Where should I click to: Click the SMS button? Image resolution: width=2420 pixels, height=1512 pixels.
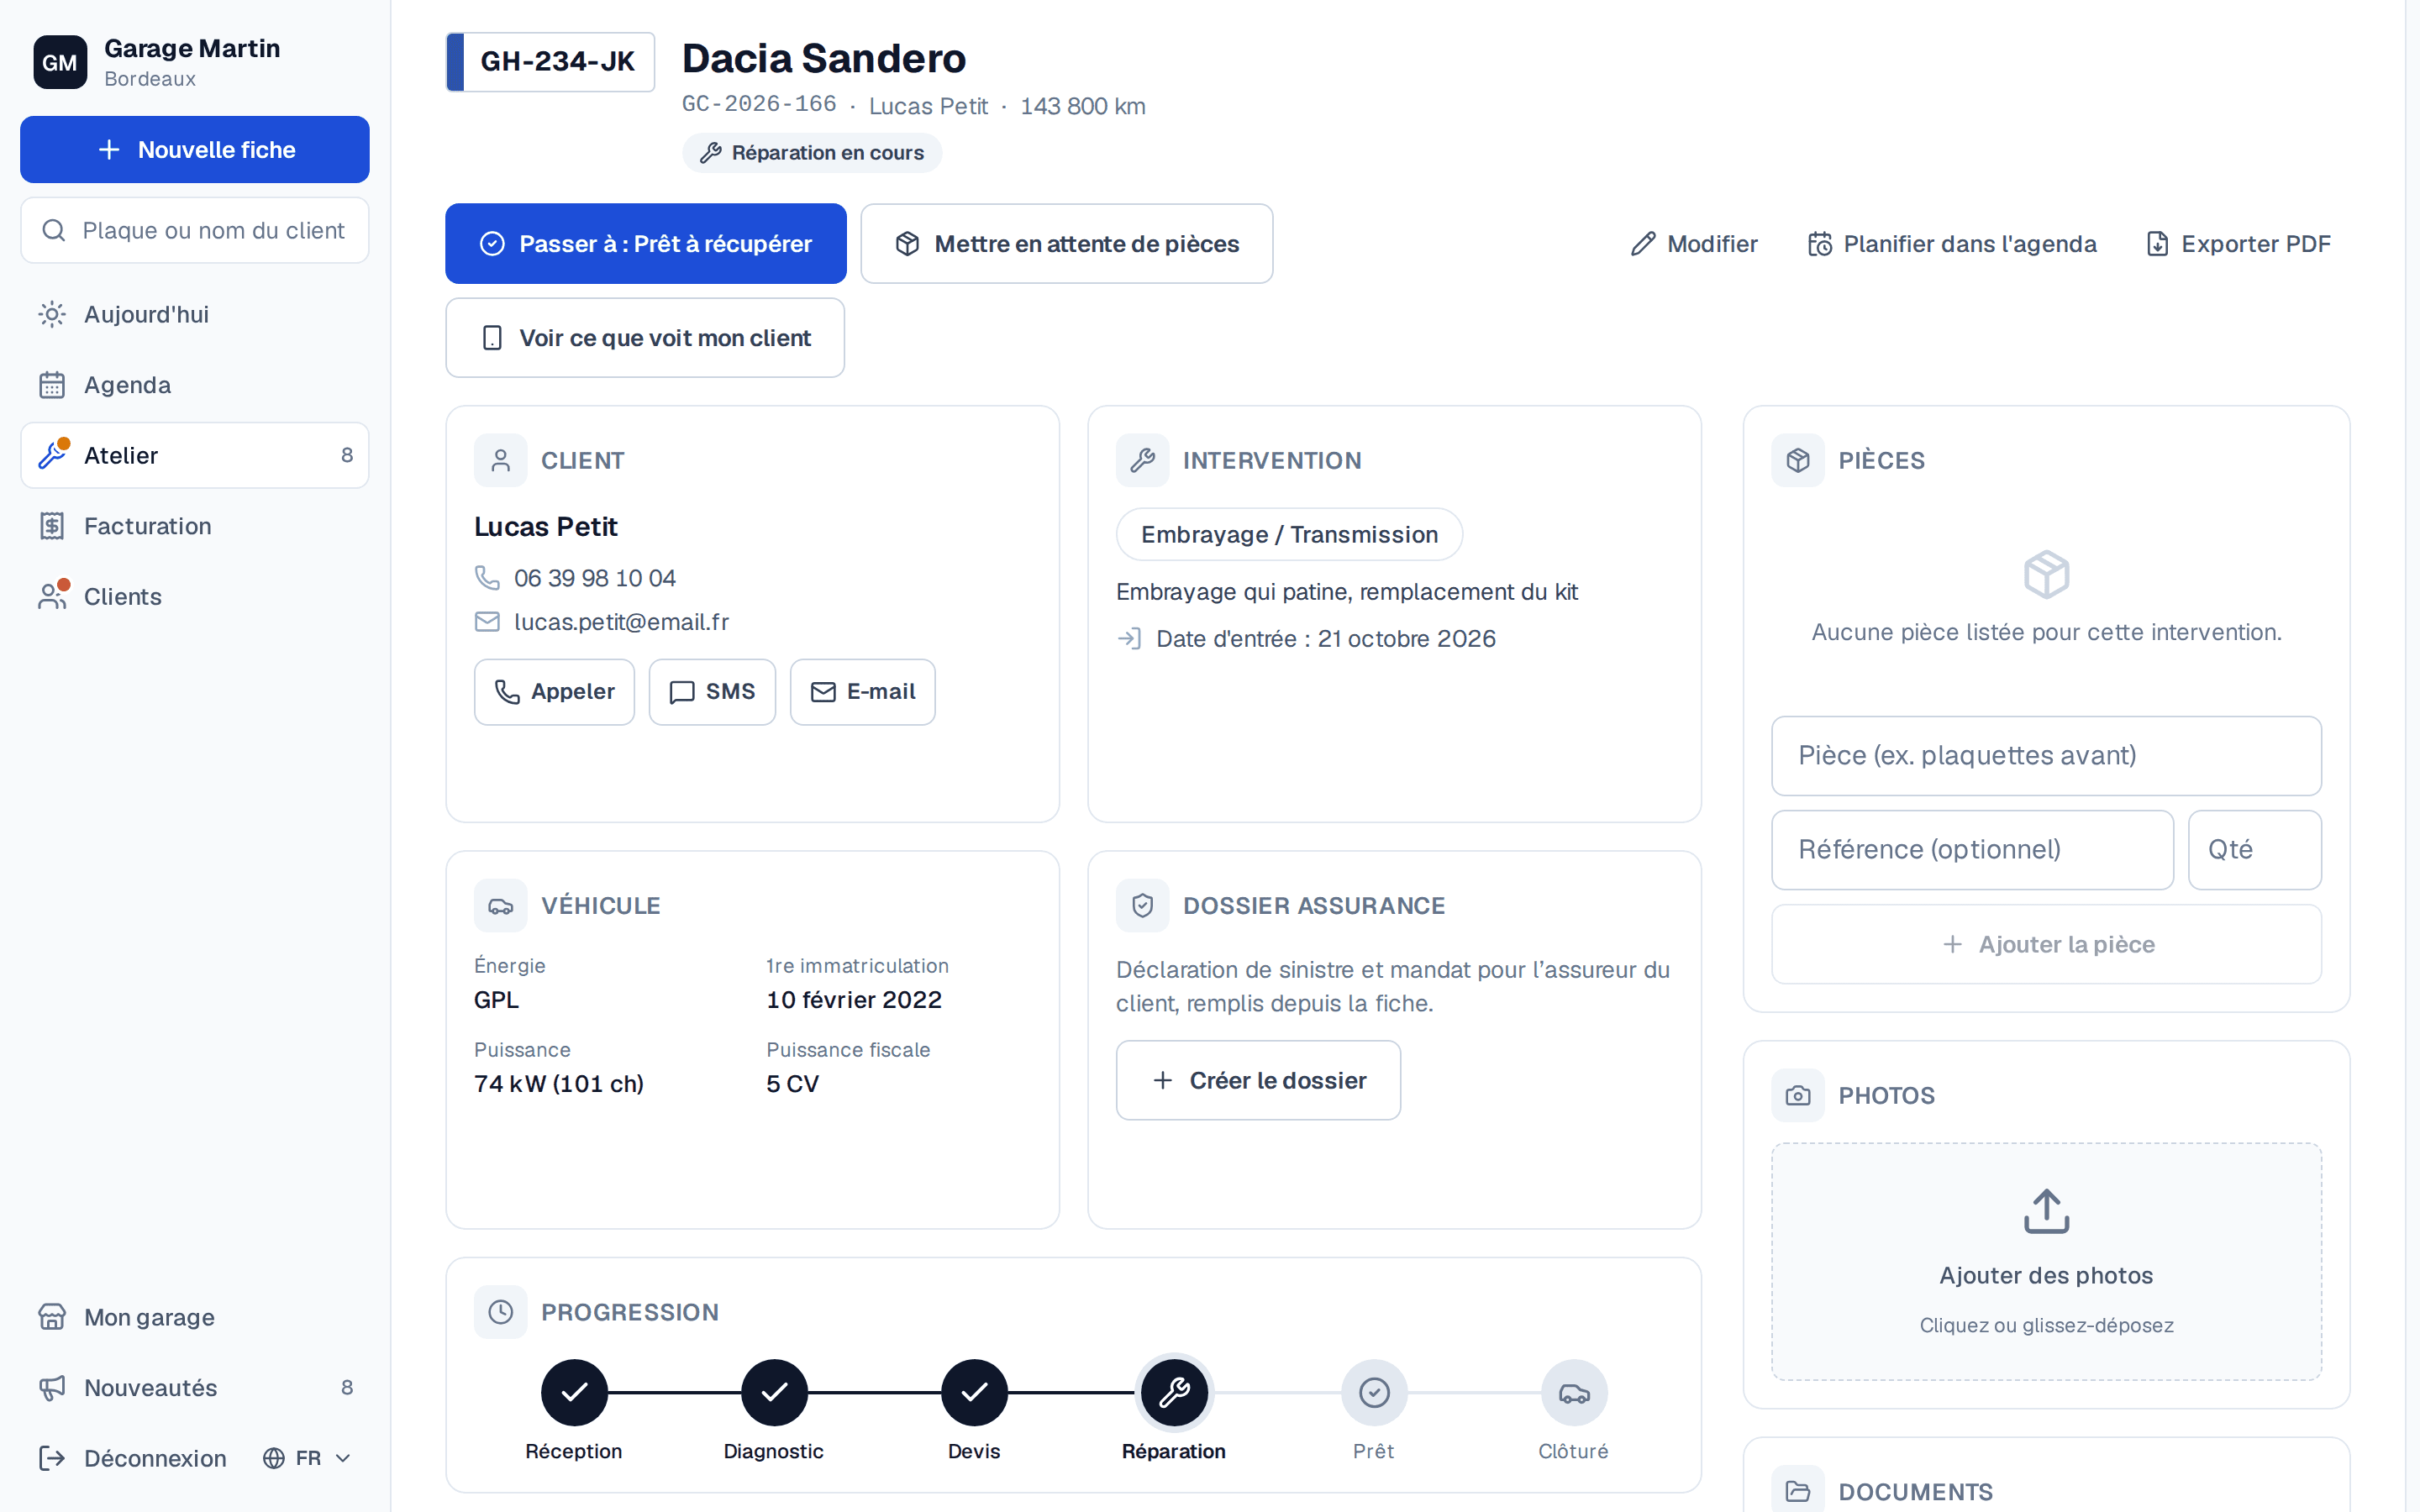click(x=712, y=692)
